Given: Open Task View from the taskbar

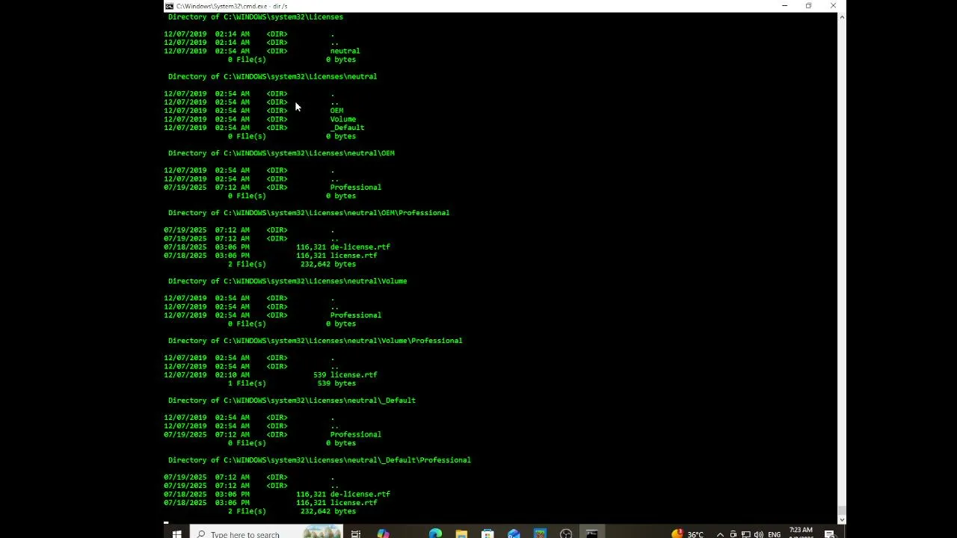Looking at the screenshot, I should tap(356, 534).
